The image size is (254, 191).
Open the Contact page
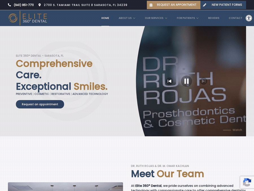point(235,18)
